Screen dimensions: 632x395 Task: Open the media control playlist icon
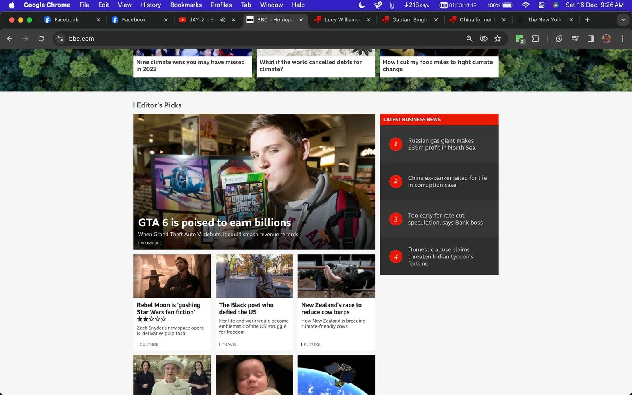(575, 38)
